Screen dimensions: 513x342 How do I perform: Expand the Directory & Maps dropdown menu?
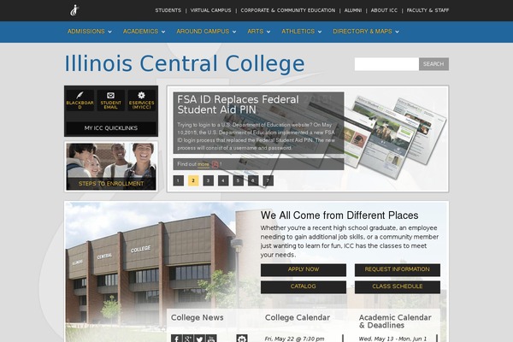pos(366,32)
